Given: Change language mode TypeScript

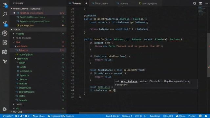Looking at the screenshot, I should [155, 116].
